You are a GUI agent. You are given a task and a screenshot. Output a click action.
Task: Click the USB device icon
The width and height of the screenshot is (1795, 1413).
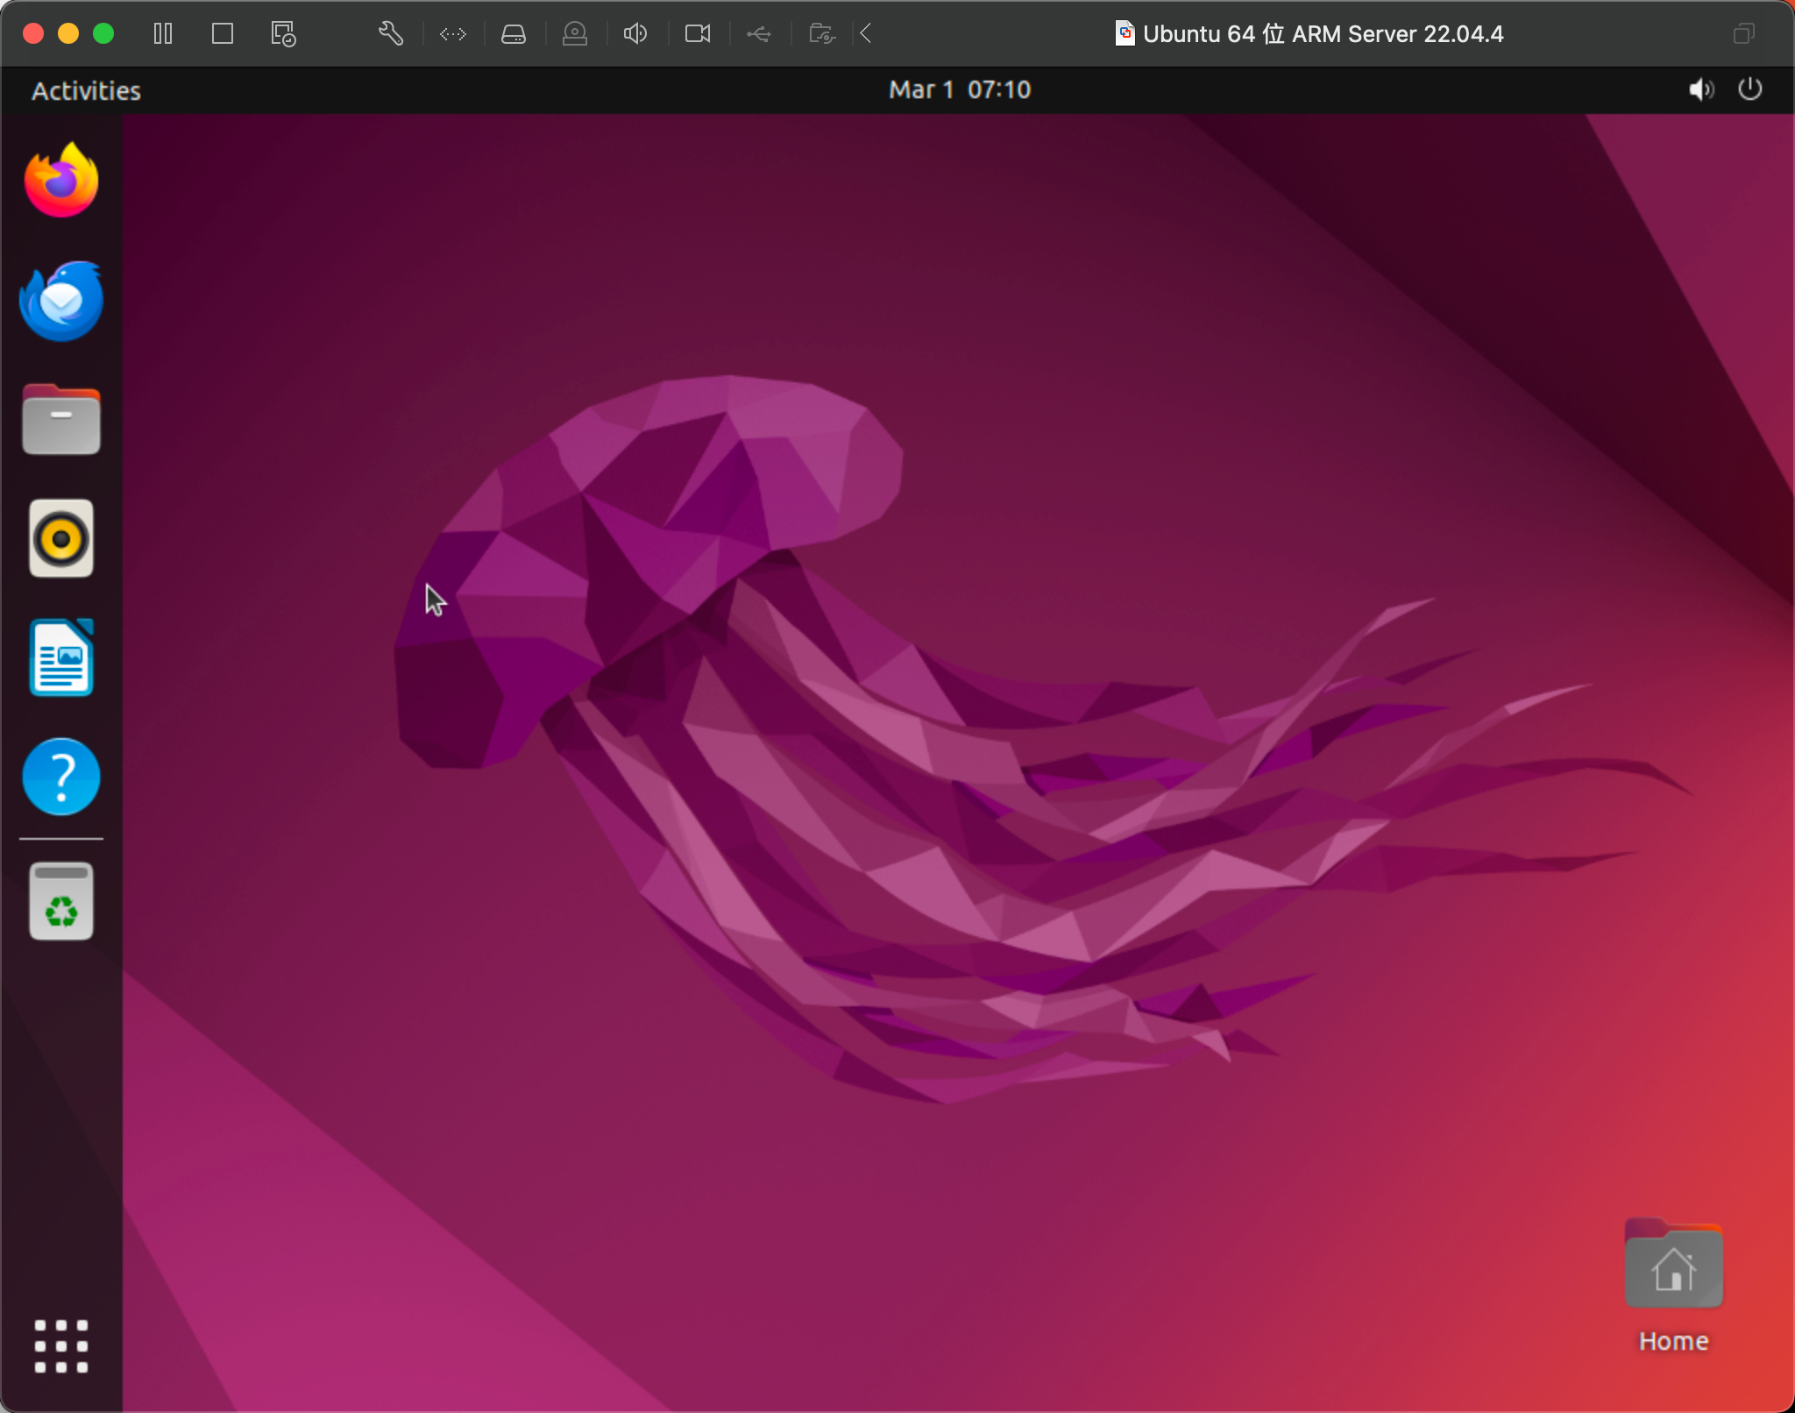click(759, 34)
